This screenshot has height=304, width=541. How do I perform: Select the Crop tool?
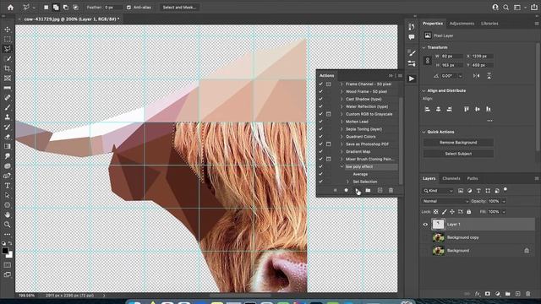8,68
